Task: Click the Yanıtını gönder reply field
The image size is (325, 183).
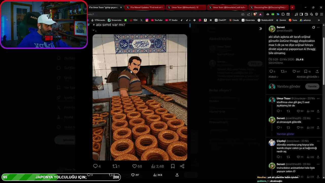Action: tap(289, 86)
